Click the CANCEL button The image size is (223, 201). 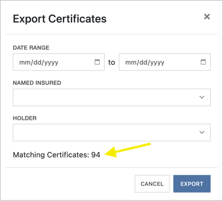click(152, 184)
